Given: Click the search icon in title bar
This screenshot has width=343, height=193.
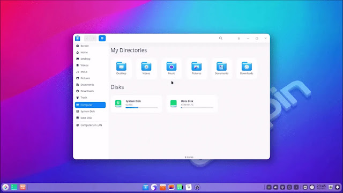Looking at the screenshot, I should click(x=221, y=38).
